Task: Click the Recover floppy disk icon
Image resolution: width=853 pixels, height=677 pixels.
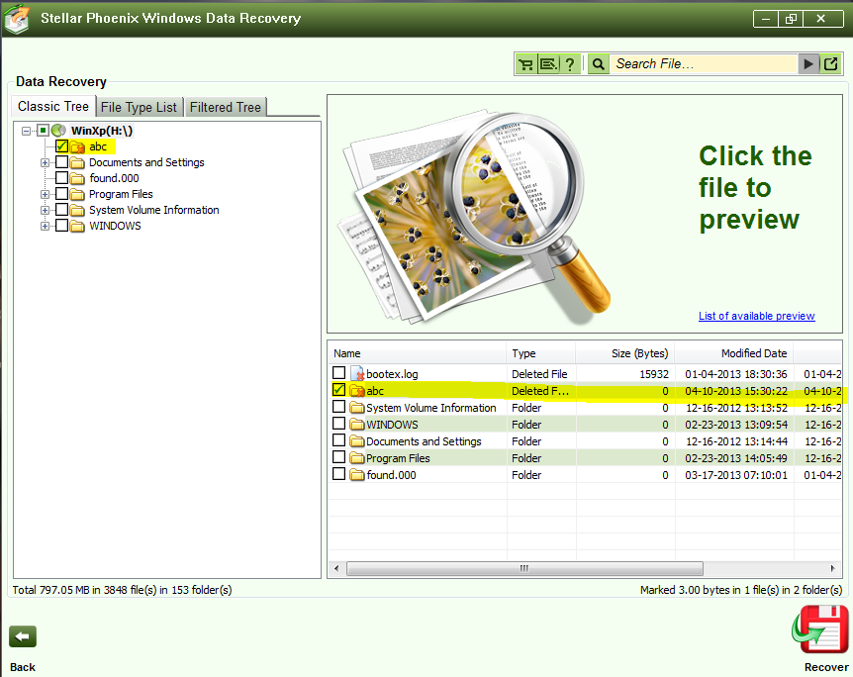Action: [821, 629]
